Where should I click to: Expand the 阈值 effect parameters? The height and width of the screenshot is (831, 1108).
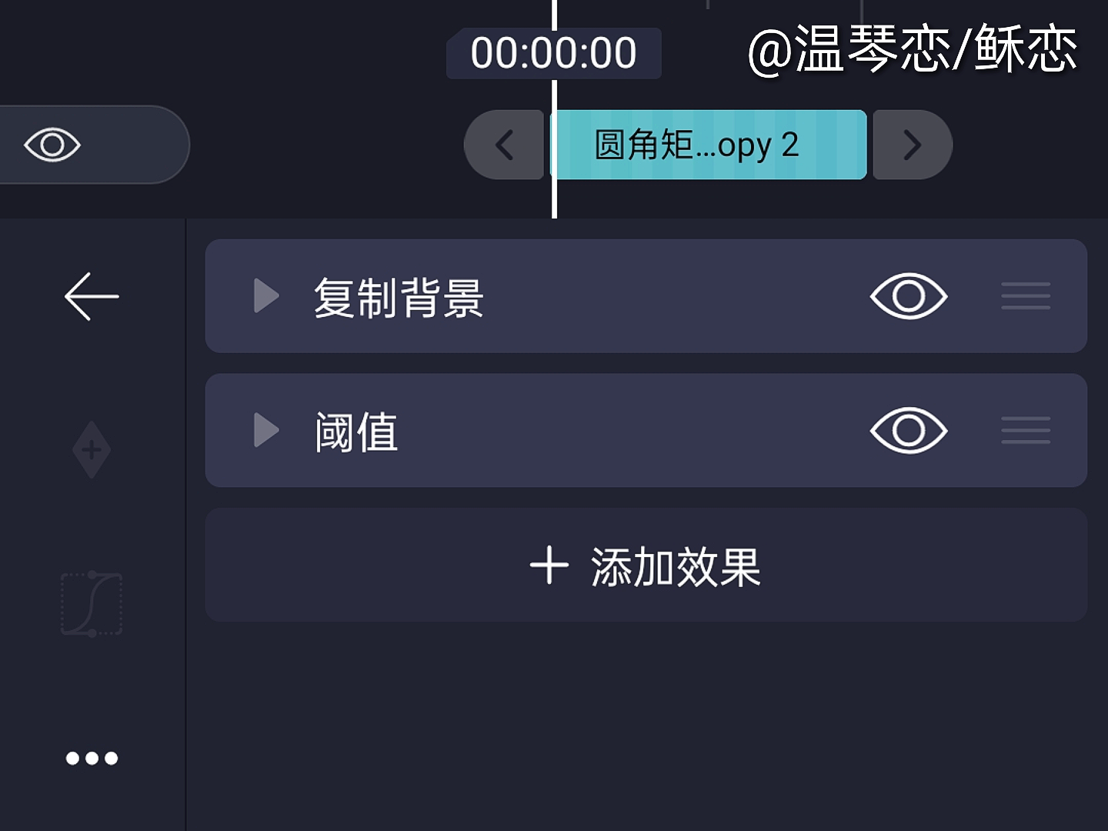pyautogui.click(x=266, y=430)
